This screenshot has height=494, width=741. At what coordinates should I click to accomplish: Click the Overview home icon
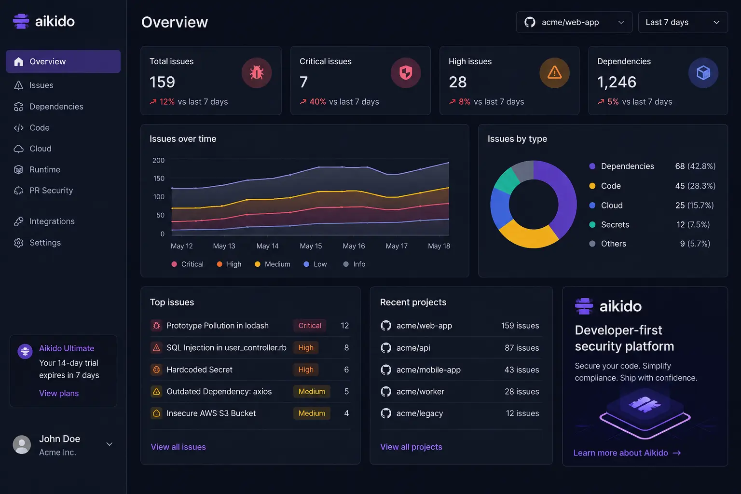click(19, 62)
